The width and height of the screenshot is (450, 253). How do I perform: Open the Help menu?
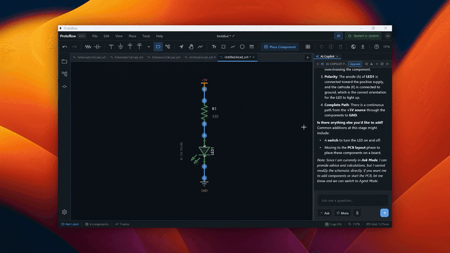160,36
